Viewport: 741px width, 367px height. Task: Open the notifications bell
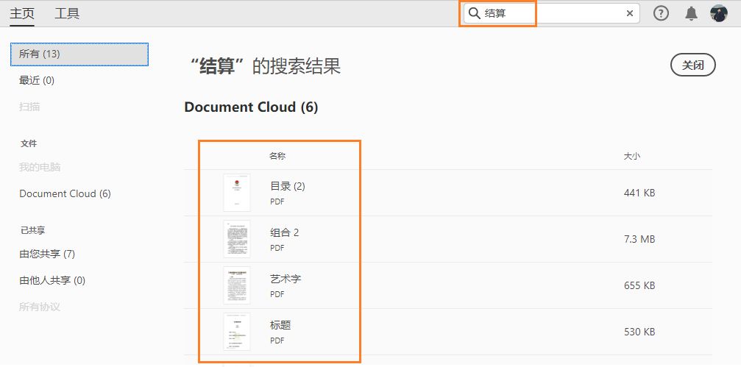coord(692,13)
